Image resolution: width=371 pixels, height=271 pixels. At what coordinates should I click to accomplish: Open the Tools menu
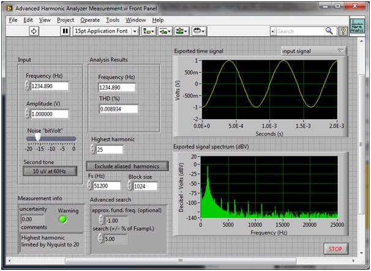tap(112, 20)
